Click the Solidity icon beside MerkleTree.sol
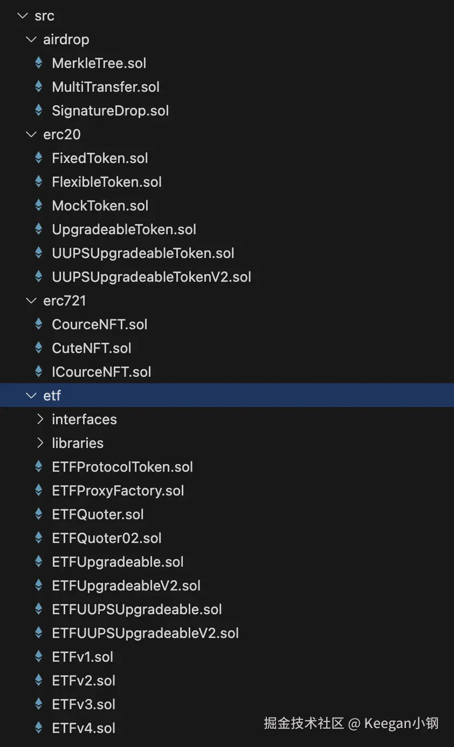This screenshot has width=454, height=747. 39,63
